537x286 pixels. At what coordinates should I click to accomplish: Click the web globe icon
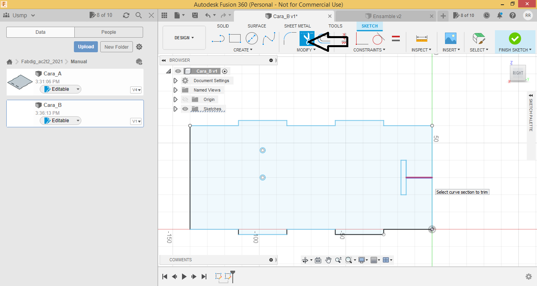coord(139,62)
